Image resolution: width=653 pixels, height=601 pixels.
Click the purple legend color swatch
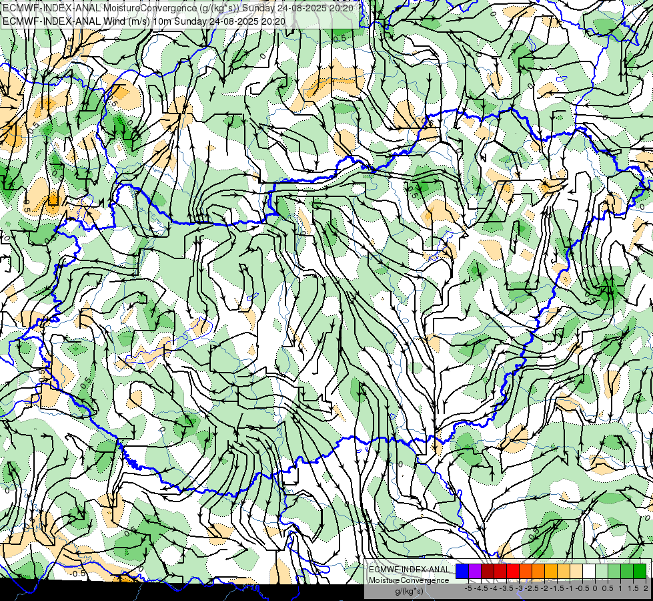(x=475, y=571)
